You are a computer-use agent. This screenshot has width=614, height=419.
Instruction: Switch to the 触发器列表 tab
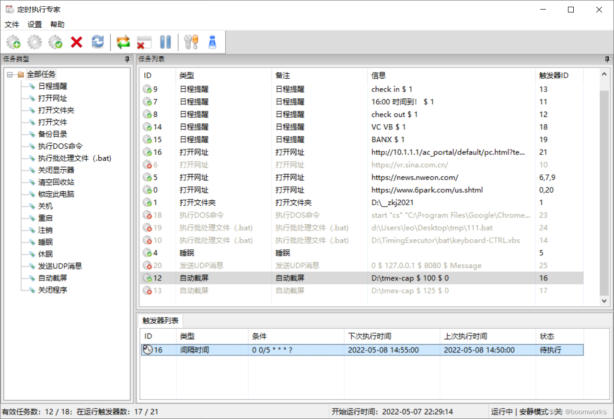(160, 320)
